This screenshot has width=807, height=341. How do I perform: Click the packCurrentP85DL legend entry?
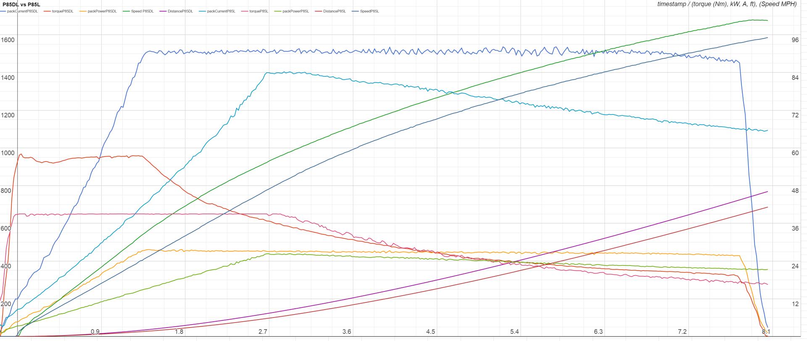[19, 11]
